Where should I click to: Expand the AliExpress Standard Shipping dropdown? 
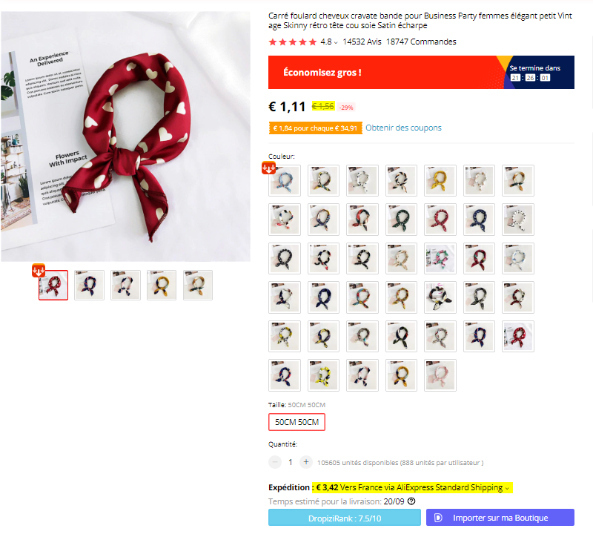click(x=507, y=488)
